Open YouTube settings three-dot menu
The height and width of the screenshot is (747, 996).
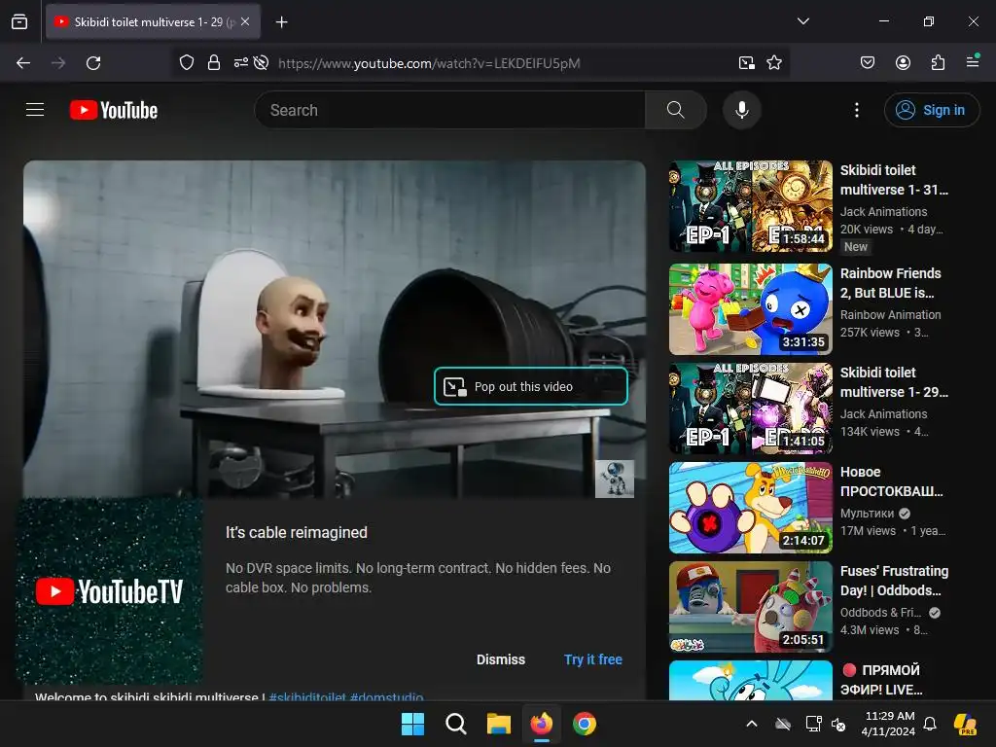click(x=856, y=110)
